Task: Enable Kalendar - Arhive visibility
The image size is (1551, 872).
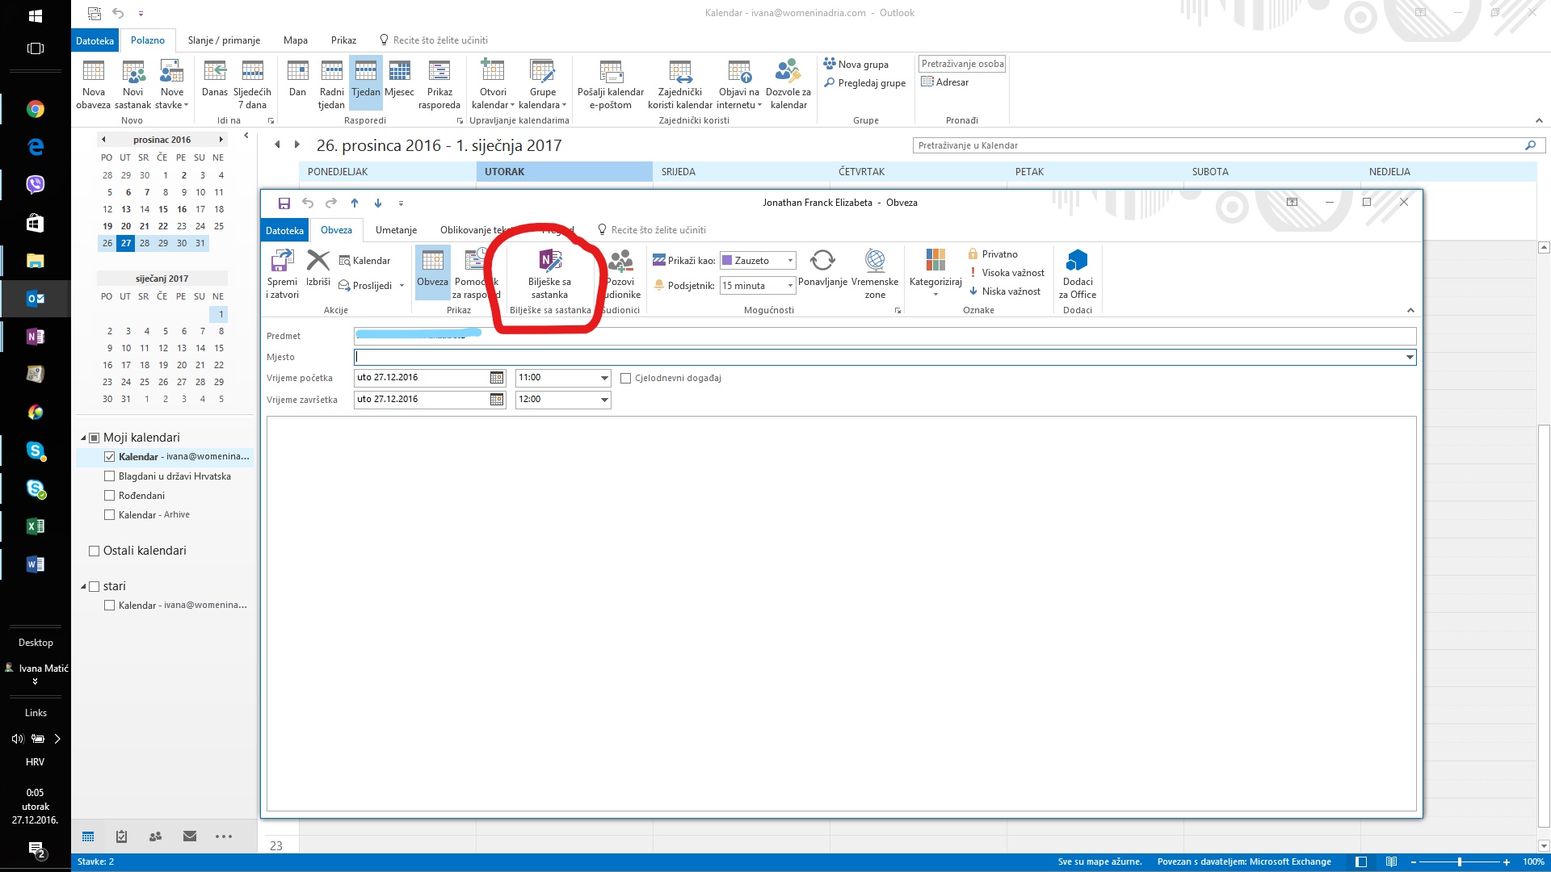Action: 110,514
